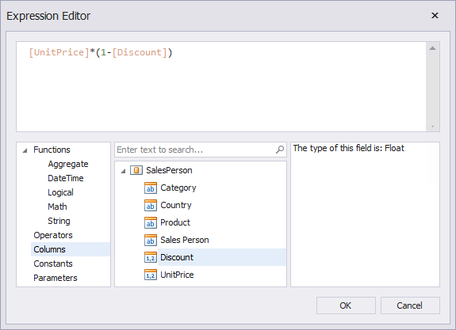Select the Aggregate functions category
The image size is (456, 330).
tap(68, 164)
